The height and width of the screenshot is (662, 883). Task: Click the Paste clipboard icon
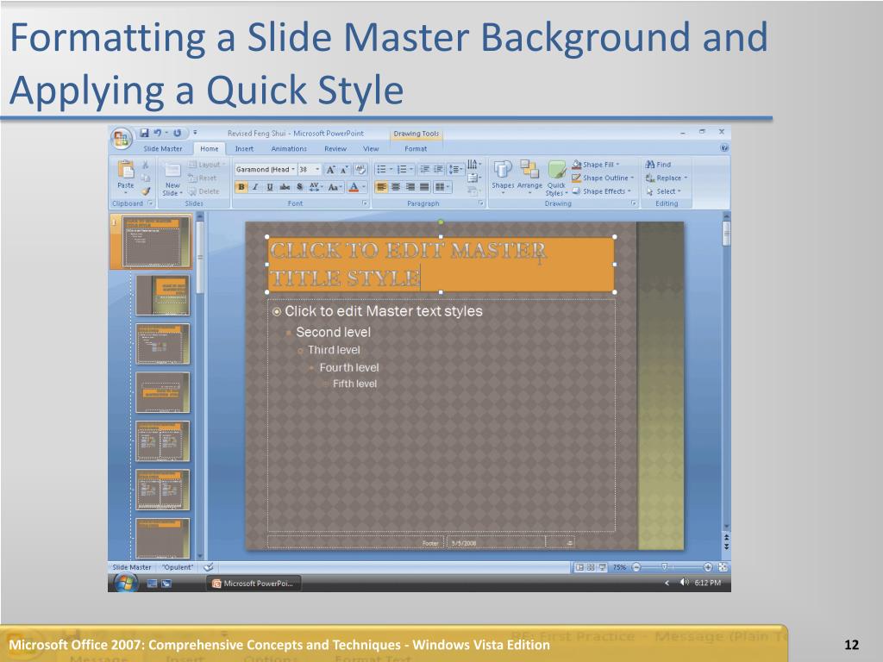point(126,171)
